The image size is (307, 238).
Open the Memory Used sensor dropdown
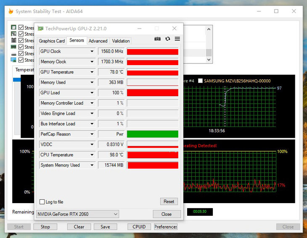tap(92, 82)
